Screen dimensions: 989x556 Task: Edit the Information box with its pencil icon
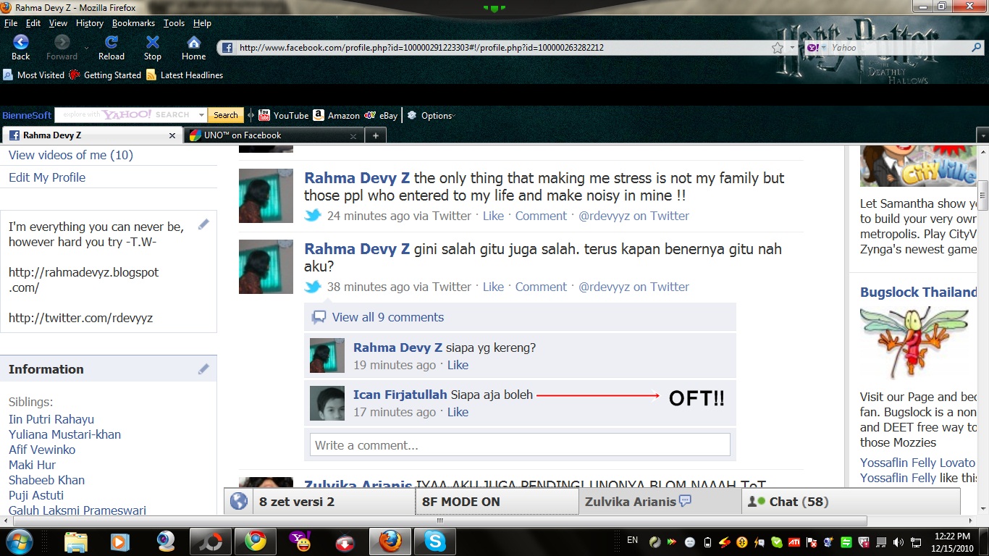(203, 369)
